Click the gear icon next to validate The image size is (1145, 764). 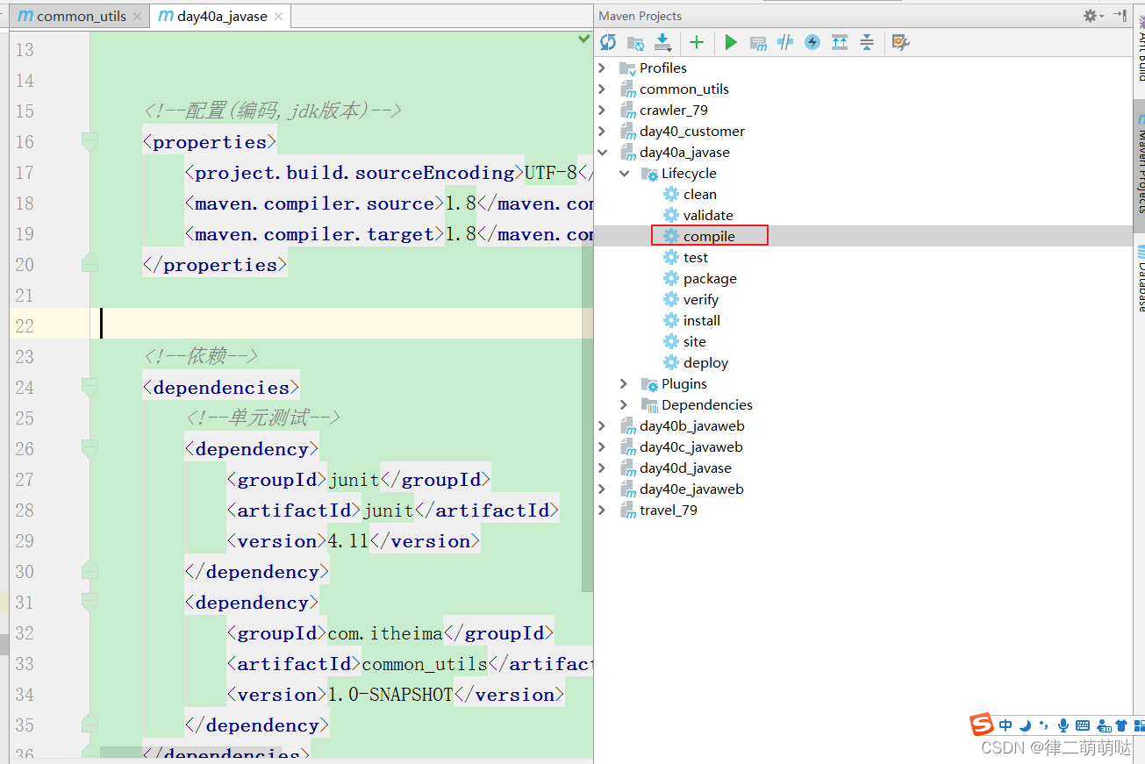point(671,215)
